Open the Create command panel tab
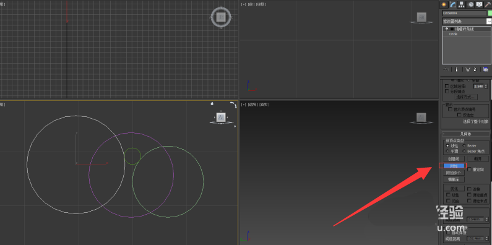This screenshot has width=492, height=245. (x=444, y=4)
